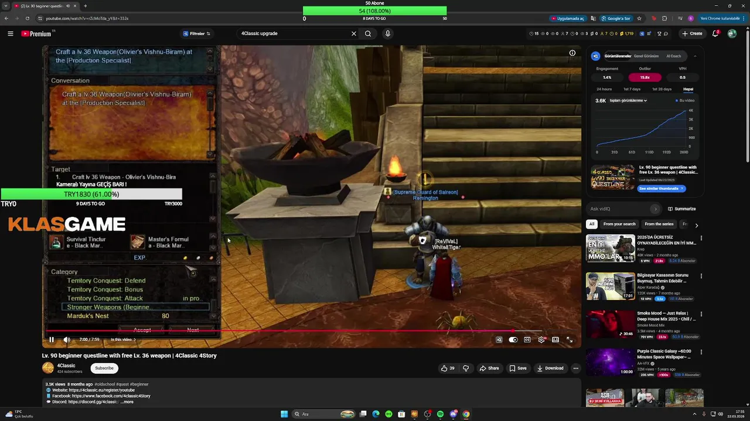Like the video with thumbs up
The width and height of the screenshot is (750, 421).
coord(448,368)
